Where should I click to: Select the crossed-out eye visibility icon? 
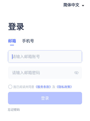tap(76, 73)
